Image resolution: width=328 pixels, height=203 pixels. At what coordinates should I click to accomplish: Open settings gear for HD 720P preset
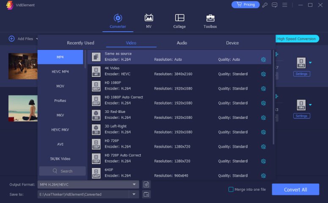click(263, 147)
